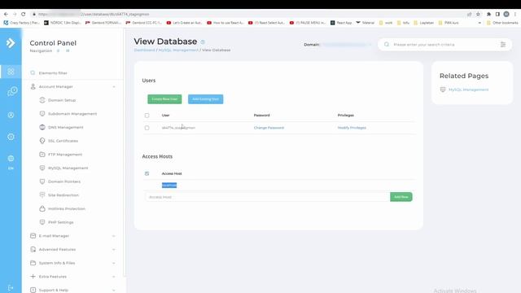Open the browser extensions puzzle icon
The height and width of the screenshot is (293, 521).
[x=488, y=15]
